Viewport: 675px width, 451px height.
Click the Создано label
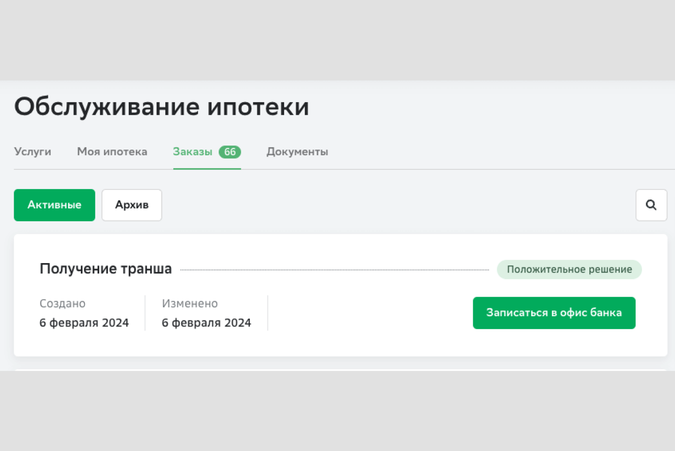coord(62,304)
